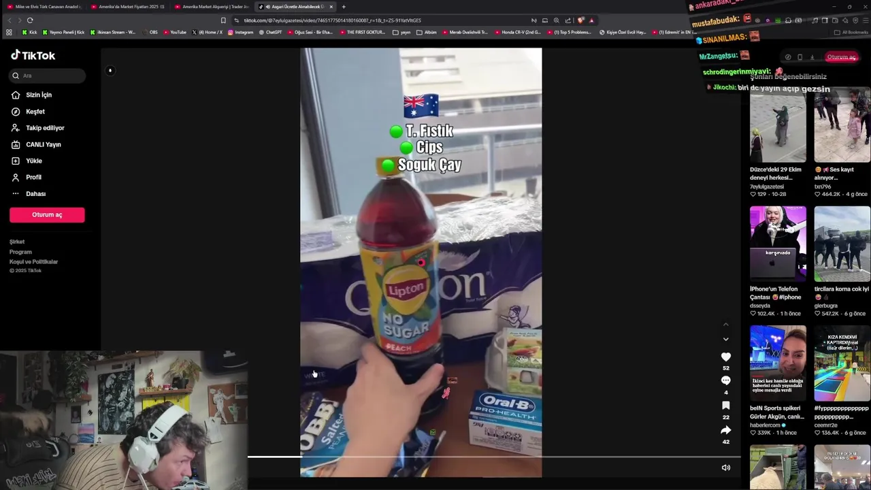Click the address bar URL
Viewport: 871px width, 490px height.
coord(332,20)
